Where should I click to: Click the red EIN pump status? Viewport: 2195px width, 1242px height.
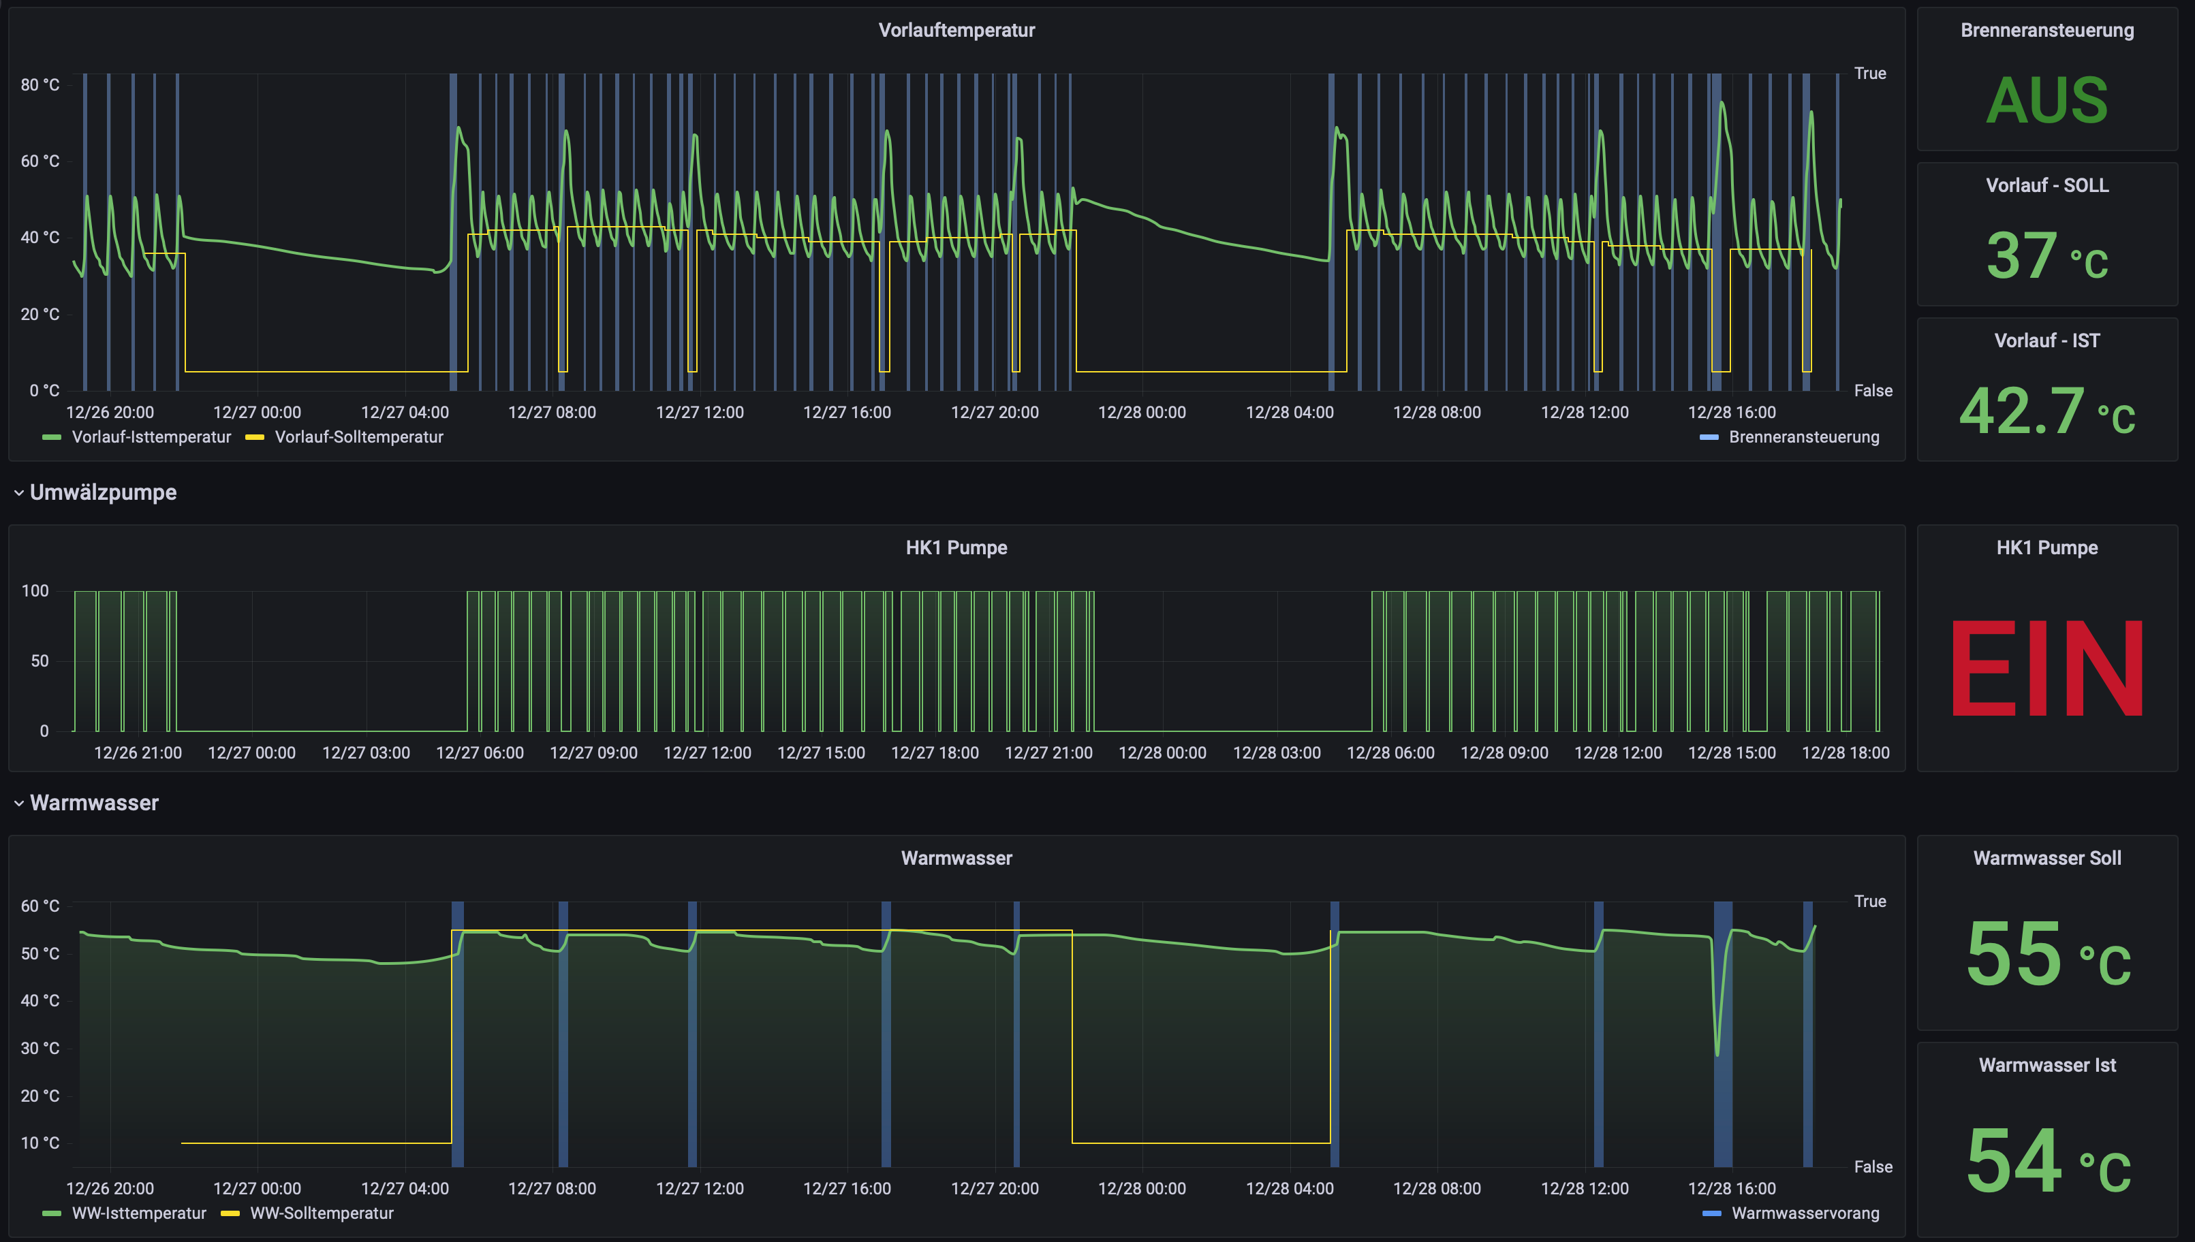2046,669
